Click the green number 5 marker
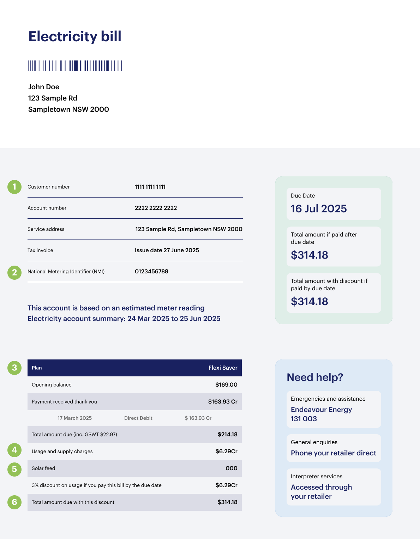The image size is (420, 539). tap(14, 470)
